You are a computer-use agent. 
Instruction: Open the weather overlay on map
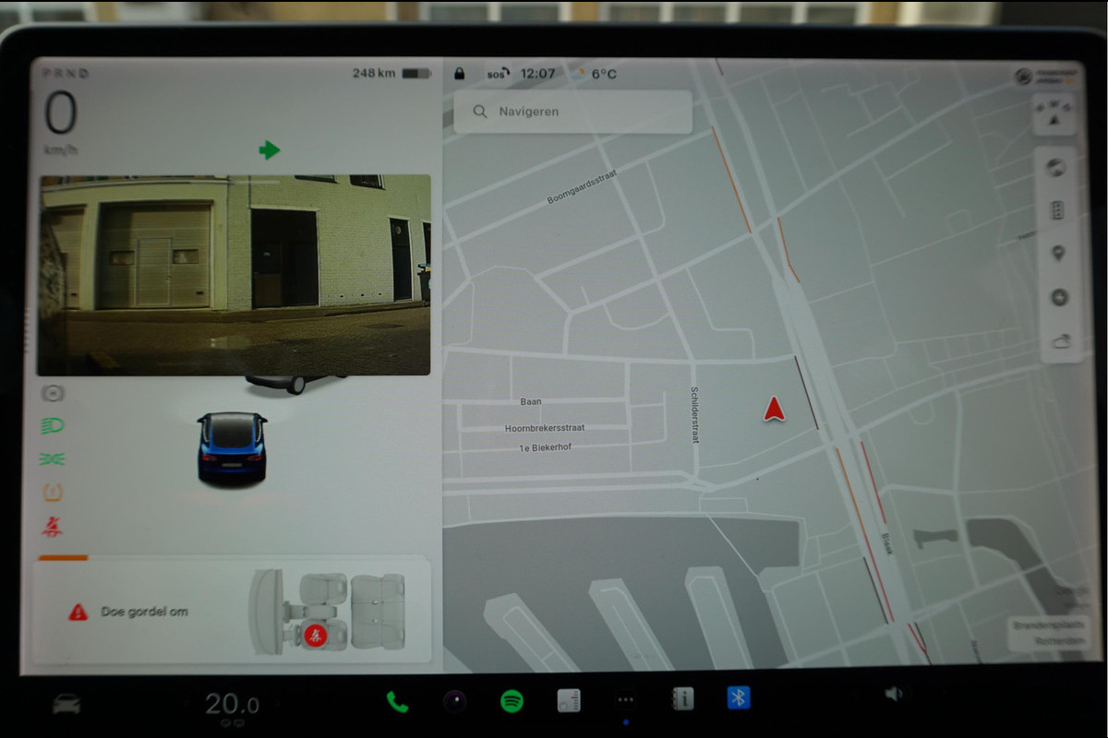click(x=1058, y=342)
